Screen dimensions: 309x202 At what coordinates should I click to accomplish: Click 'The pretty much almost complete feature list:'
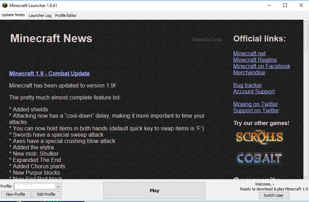65,98
